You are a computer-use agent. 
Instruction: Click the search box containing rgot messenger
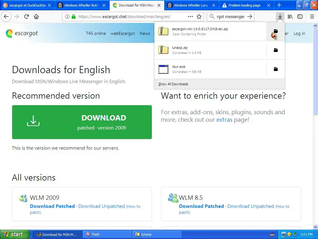coord(230,17)
